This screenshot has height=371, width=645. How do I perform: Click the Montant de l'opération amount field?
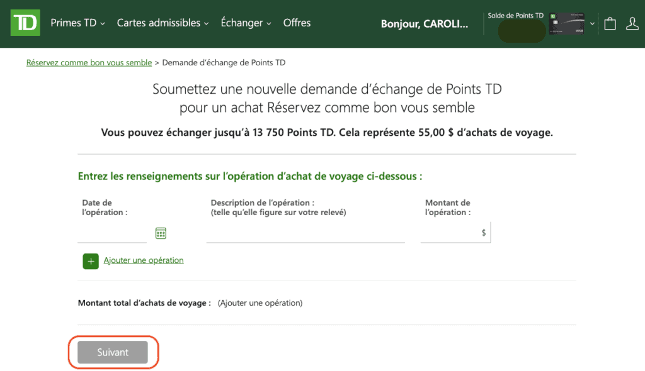(450, 233)
